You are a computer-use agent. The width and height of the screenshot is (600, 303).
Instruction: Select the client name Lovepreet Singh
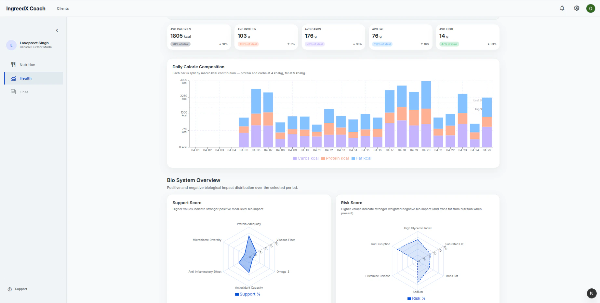(34, 43)
